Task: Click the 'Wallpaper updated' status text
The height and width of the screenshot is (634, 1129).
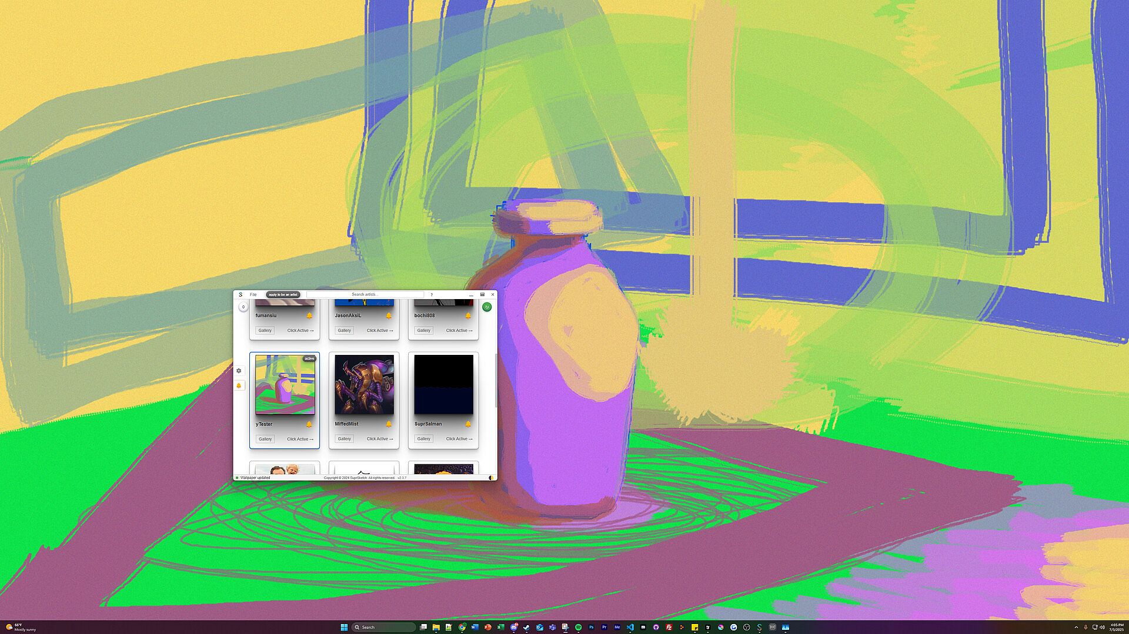Action: [255, 478]
